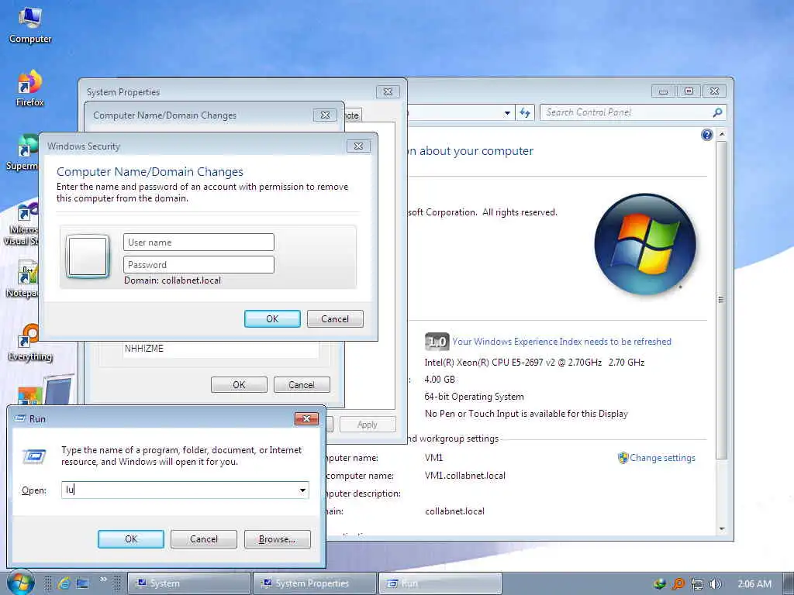Click OK in the Windows Security dialog
This screenshot has width=794, height=595.
(x=272, y=318)
